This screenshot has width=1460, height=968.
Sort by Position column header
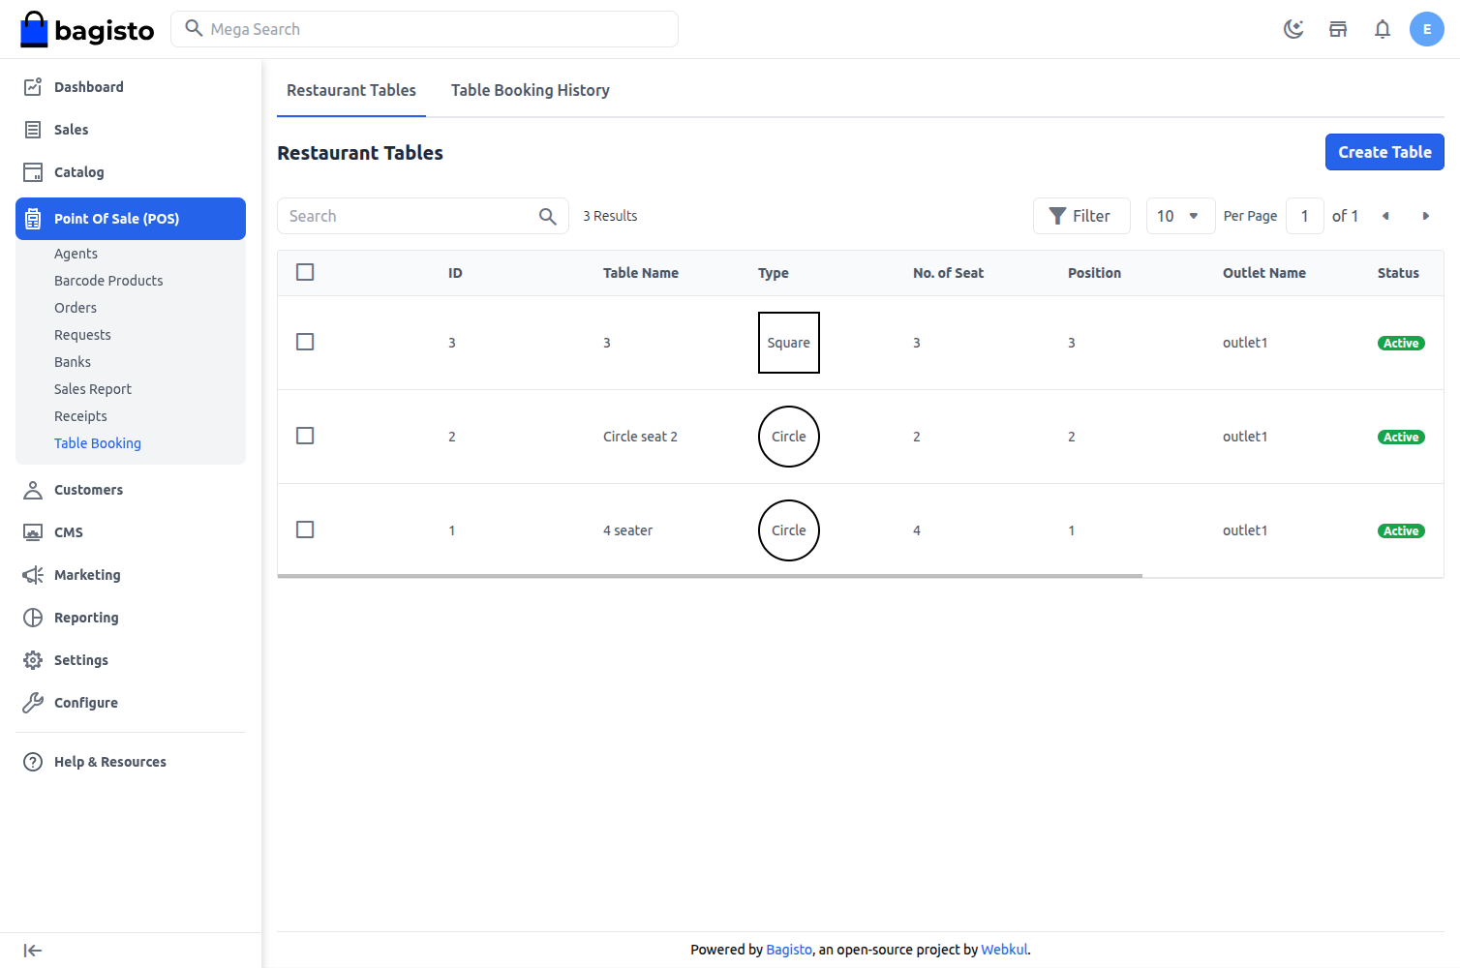(x=1094, y=273)
